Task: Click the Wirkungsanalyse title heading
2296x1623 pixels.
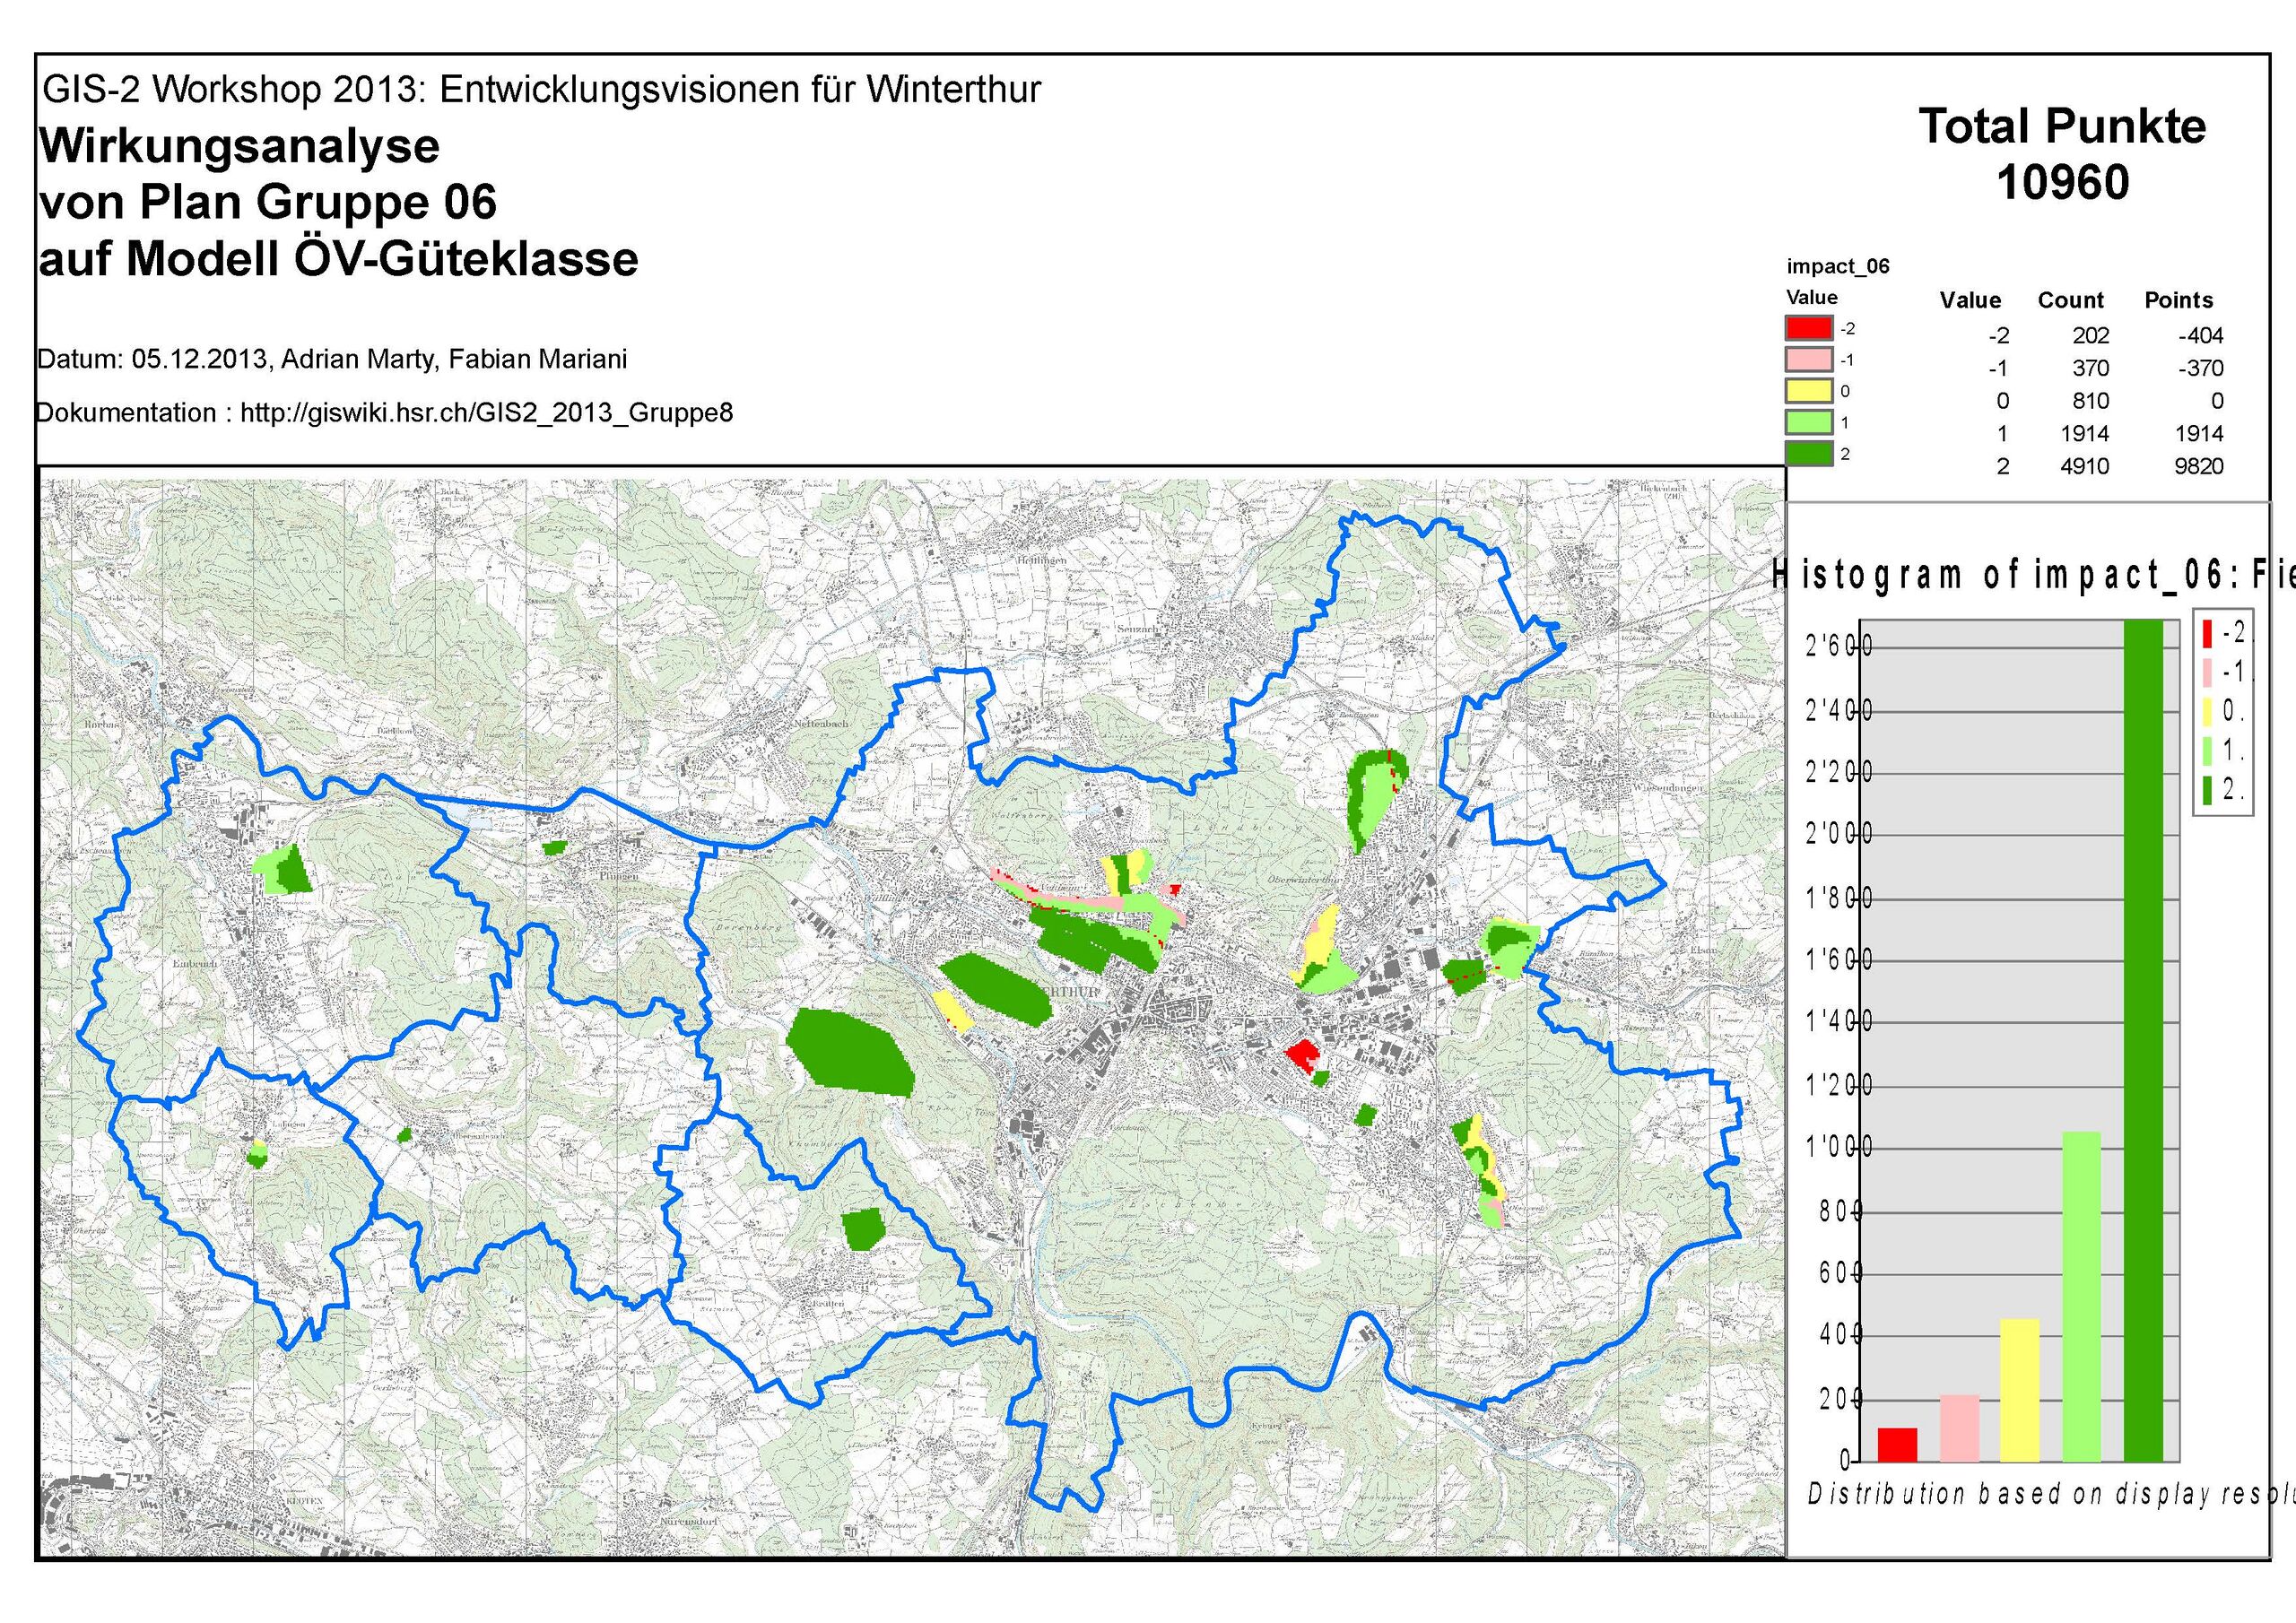Action: [239, 147]
